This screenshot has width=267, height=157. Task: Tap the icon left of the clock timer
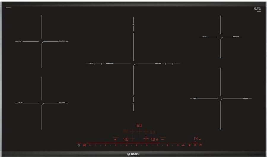click(x=189, y=145)
